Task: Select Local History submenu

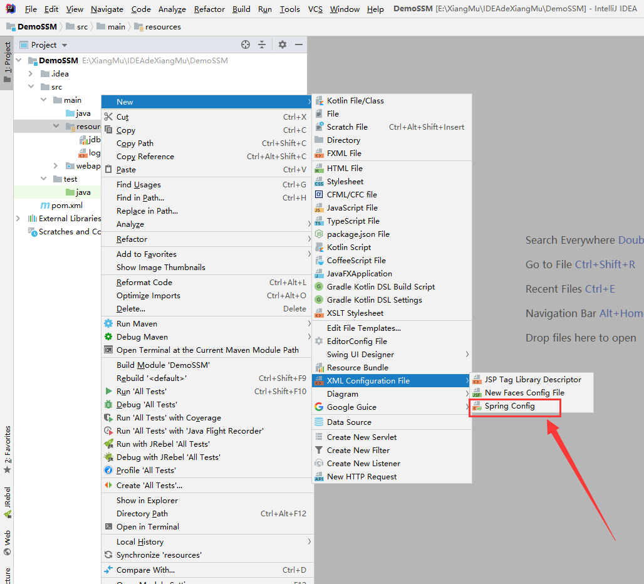Action: point(206,541)
